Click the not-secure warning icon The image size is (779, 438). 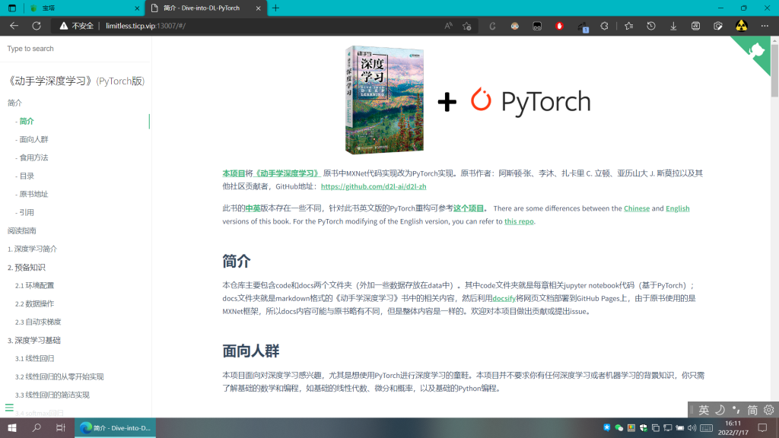64,26
